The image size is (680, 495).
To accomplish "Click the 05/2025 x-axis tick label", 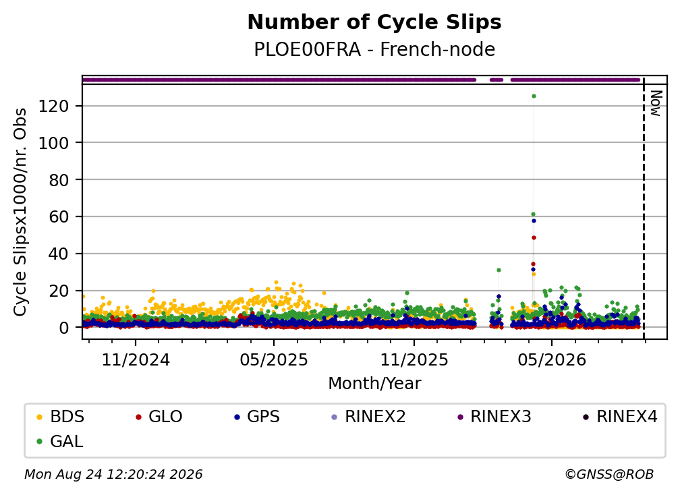I will point(274,359).
